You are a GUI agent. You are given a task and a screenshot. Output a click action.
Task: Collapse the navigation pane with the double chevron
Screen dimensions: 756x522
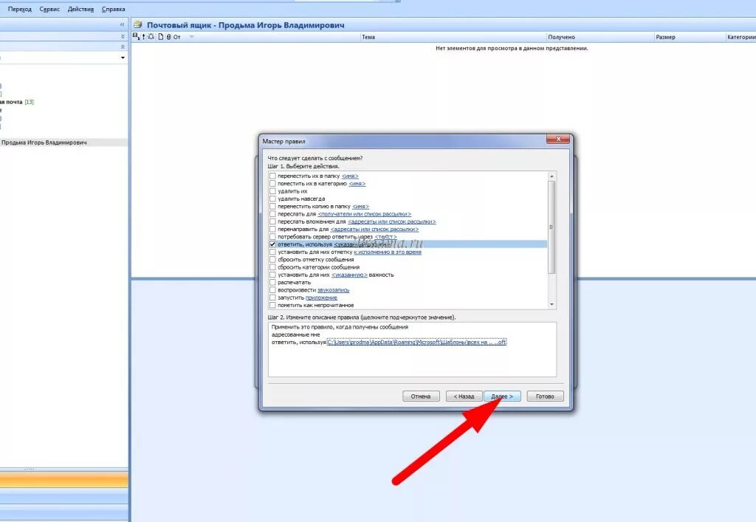[x=122, y=24]
